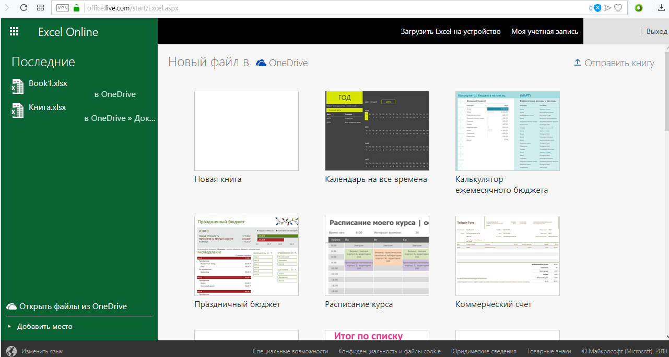669x357 pixels.
Task: Click the Book1.xlsx file icon
Action: point(17,87)
